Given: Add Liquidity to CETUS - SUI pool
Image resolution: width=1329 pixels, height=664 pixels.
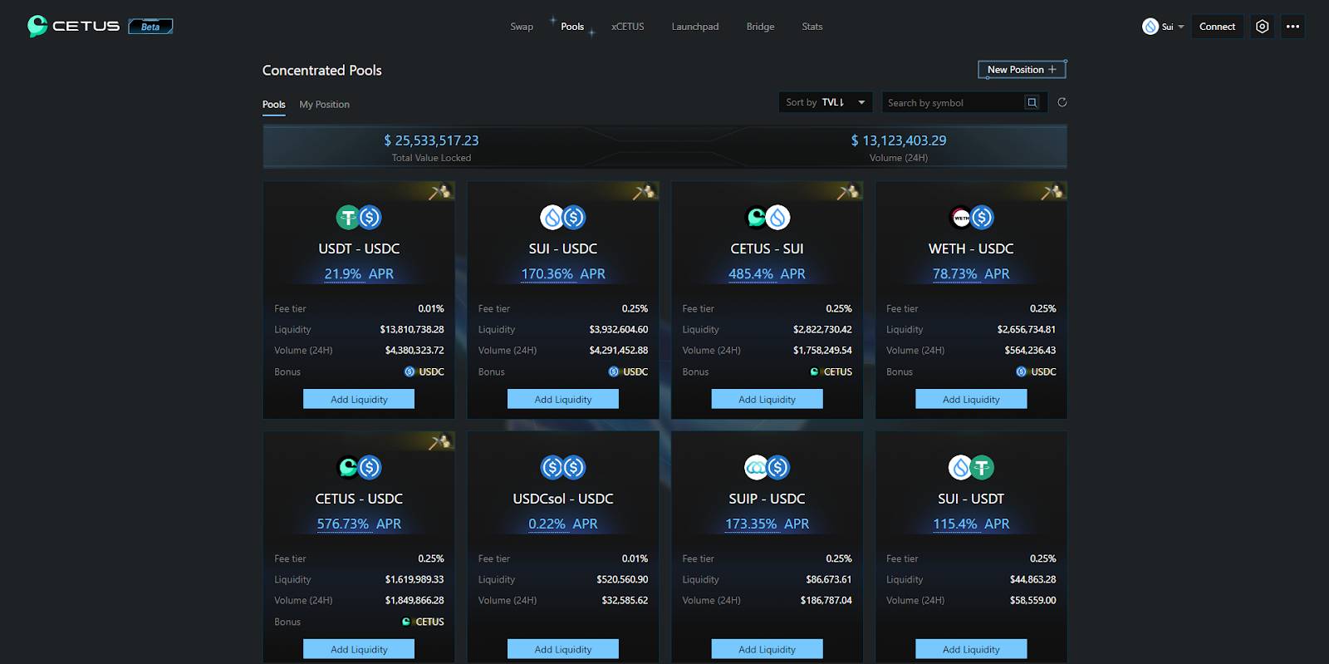Looking at the screenshot, I should pyautogui.click(x=767, y=399).
